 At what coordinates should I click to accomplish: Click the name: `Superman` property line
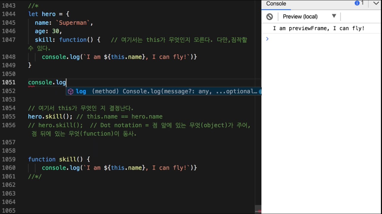pos(64,23)
